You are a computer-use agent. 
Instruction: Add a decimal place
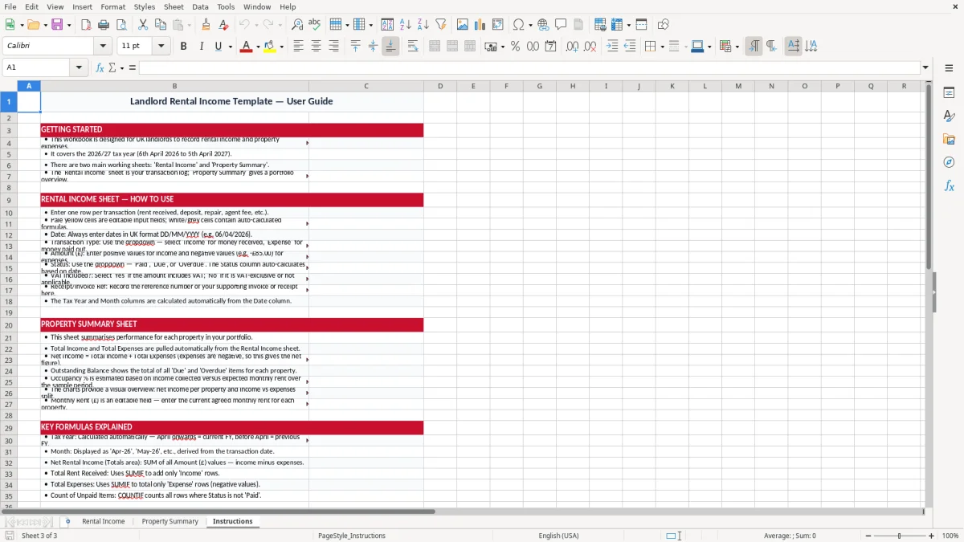[572, 47]
